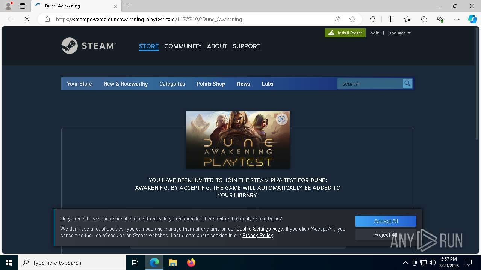Open New & Noteworthy tab

click(126, 84)
